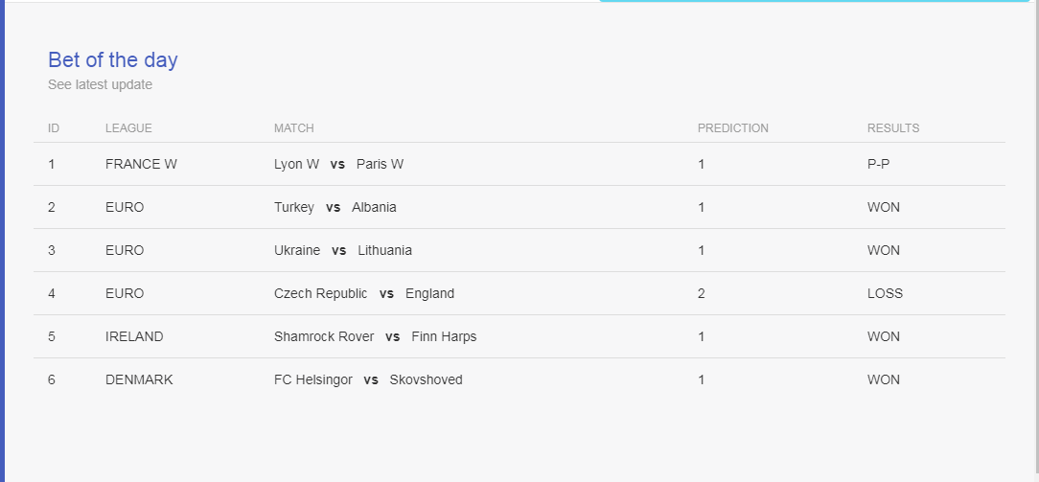Viewport: 1039px width, 482px height.
Task: Click the 'Bet of the day' heading
Action: pos(113,60)
